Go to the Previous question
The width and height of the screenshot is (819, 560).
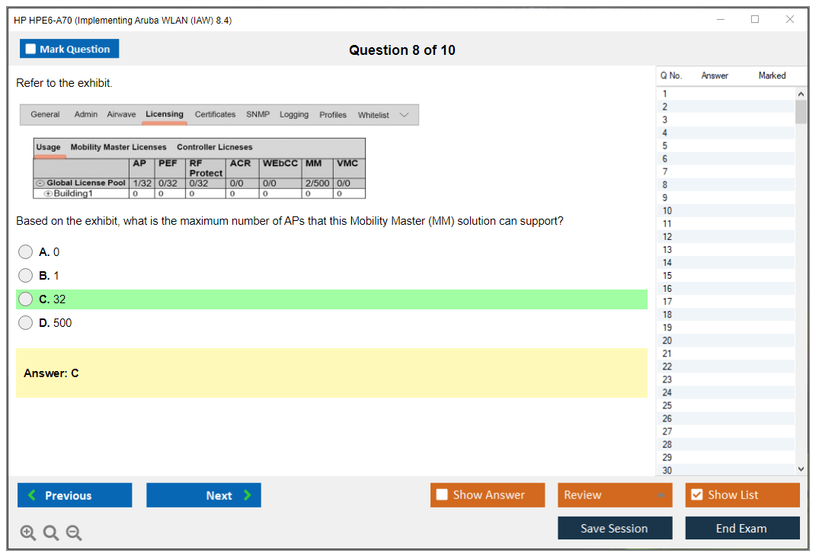75,495
